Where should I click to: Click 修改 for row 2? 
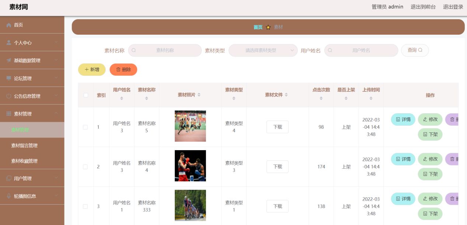point(430,159)
